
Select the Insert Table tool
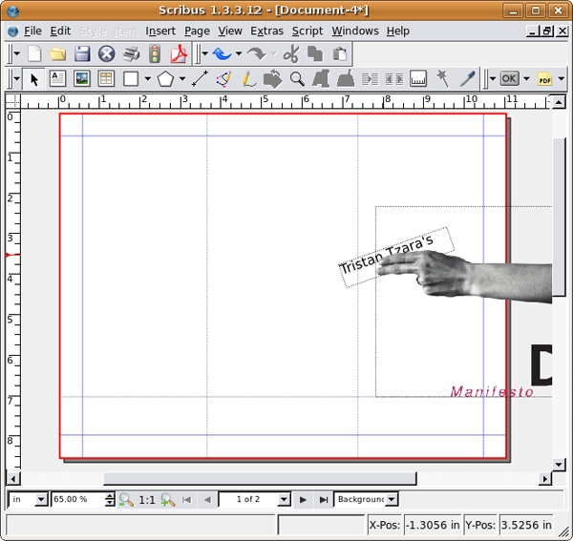(106, 79)
